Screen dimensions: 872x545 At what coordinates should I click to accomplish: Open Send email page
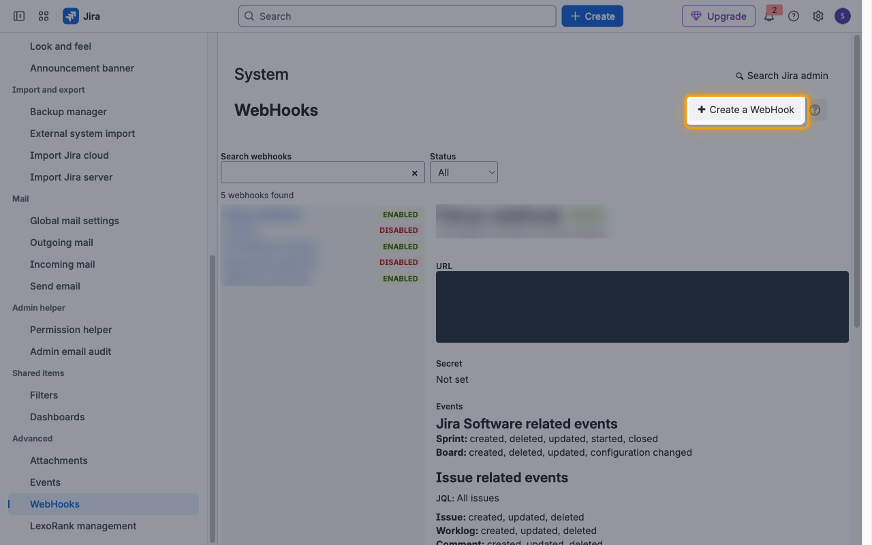[x=55, y=286]
